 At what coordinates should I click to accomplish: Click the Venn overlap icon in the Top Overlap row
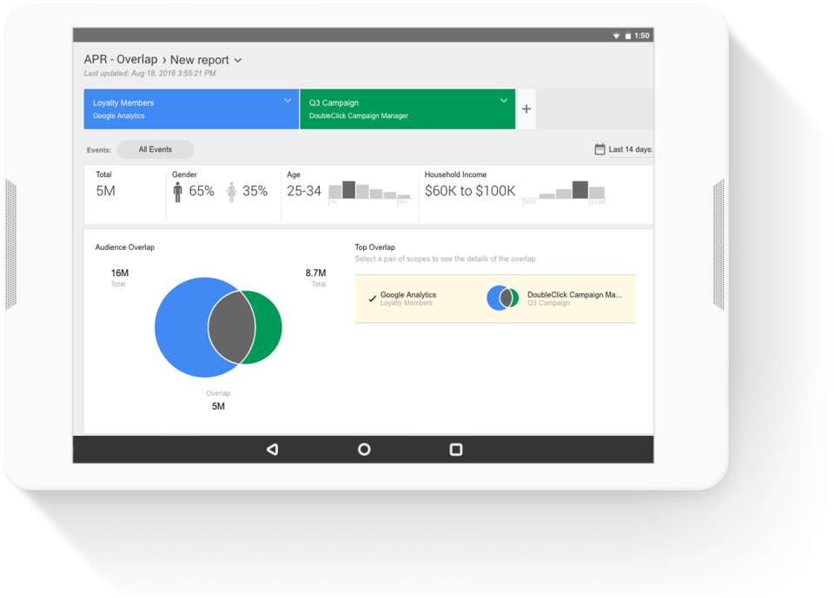(x=504, y=297)
